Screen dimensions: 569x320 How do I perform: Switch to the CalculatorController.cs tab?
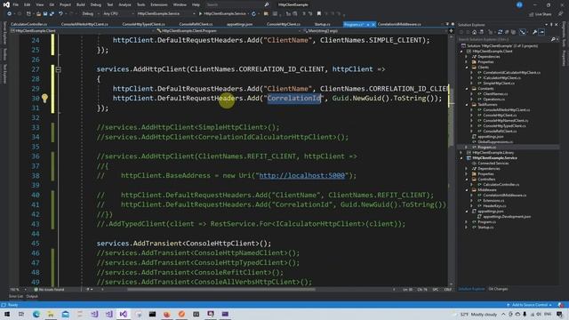(x=29, y=24)
